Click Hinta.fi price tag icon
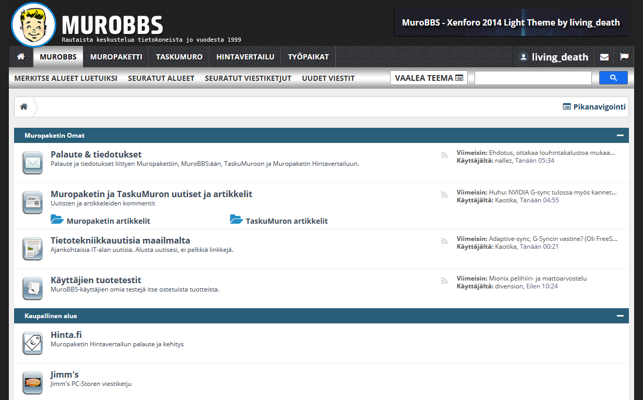Viewport: 643px width, 400px height. [33, 343]
